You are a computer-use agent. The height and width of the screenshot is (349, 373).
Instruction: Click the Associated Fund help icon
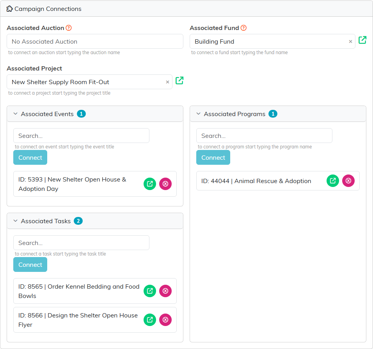(x=243, y=28)
